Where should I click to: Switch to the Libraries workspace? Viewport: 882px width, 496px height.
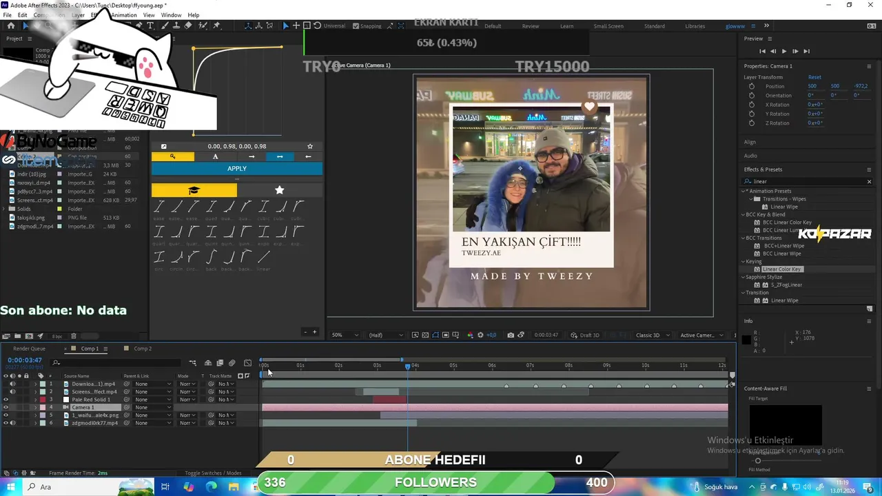(695, 26)
